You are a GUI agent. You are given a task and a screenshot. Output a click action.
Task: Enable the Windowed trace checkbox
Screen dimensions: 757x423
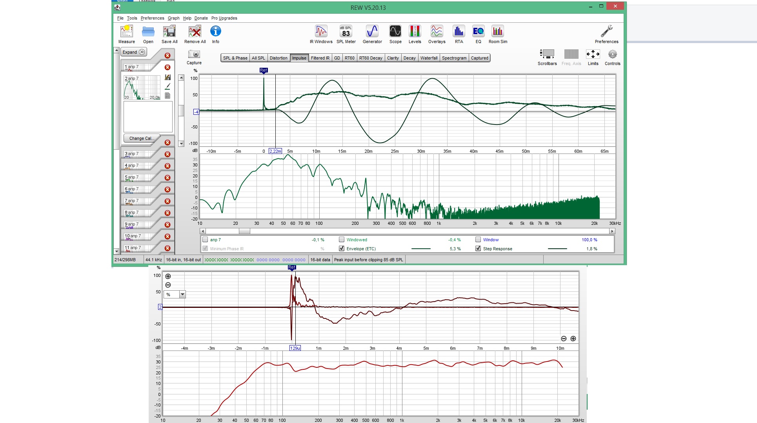[x=342, y=240]
